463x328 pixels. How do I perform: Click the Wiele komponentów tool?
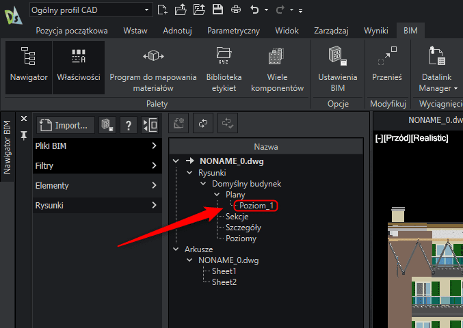[x=277, y=69]
